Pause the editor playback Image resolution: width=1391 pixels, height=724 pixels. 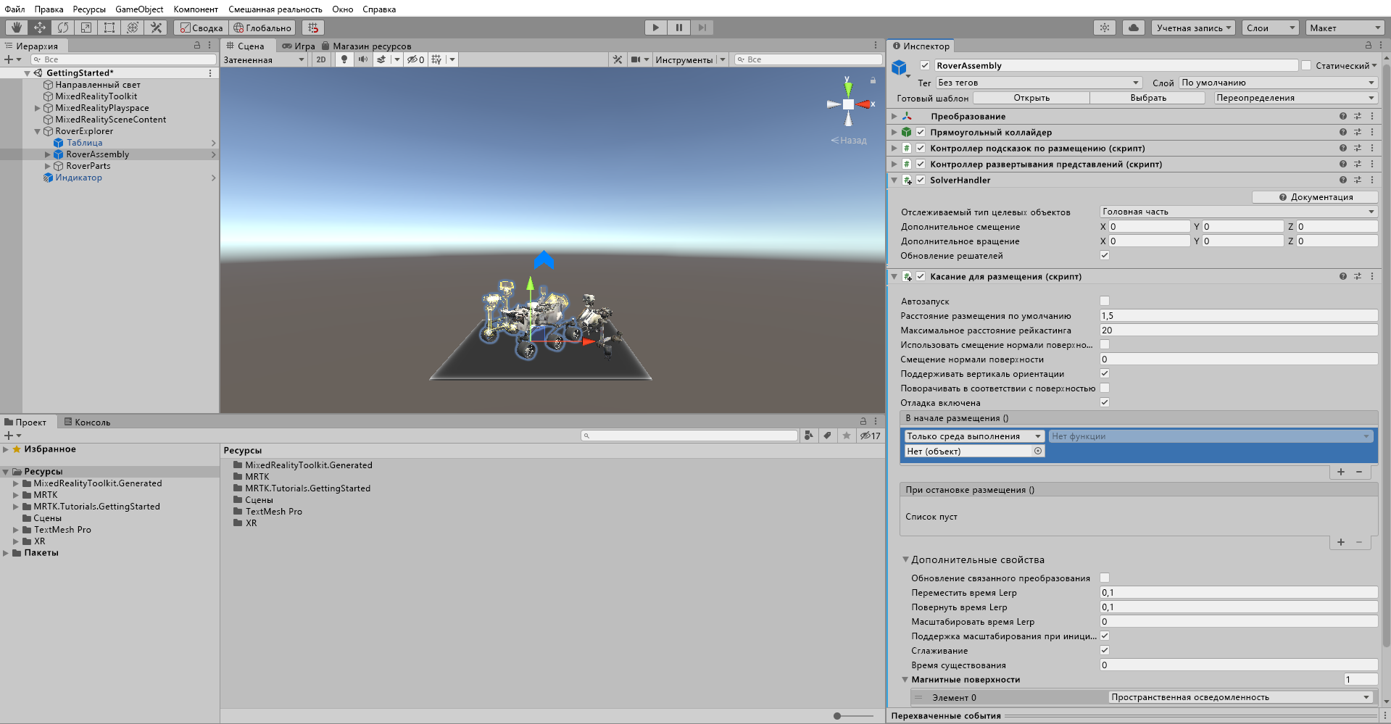coord(678,28)
